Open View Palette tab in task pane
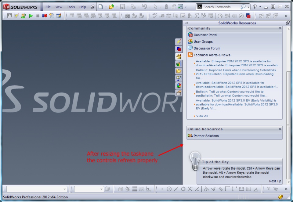This screenshot has width=293, height=202. click(179, 78)
